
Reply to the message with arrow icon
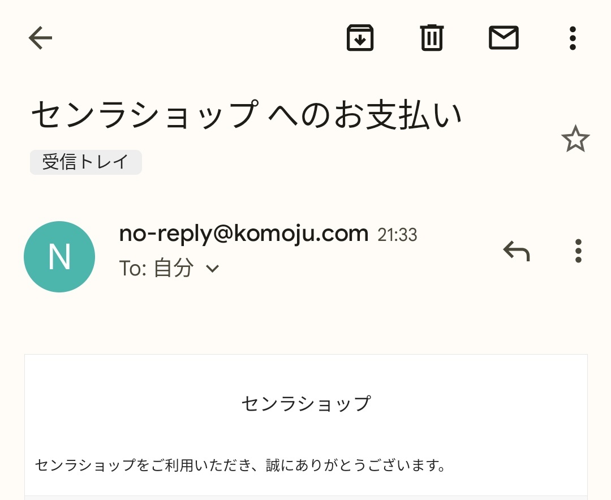pyautogui.click(x=517, y=251)
